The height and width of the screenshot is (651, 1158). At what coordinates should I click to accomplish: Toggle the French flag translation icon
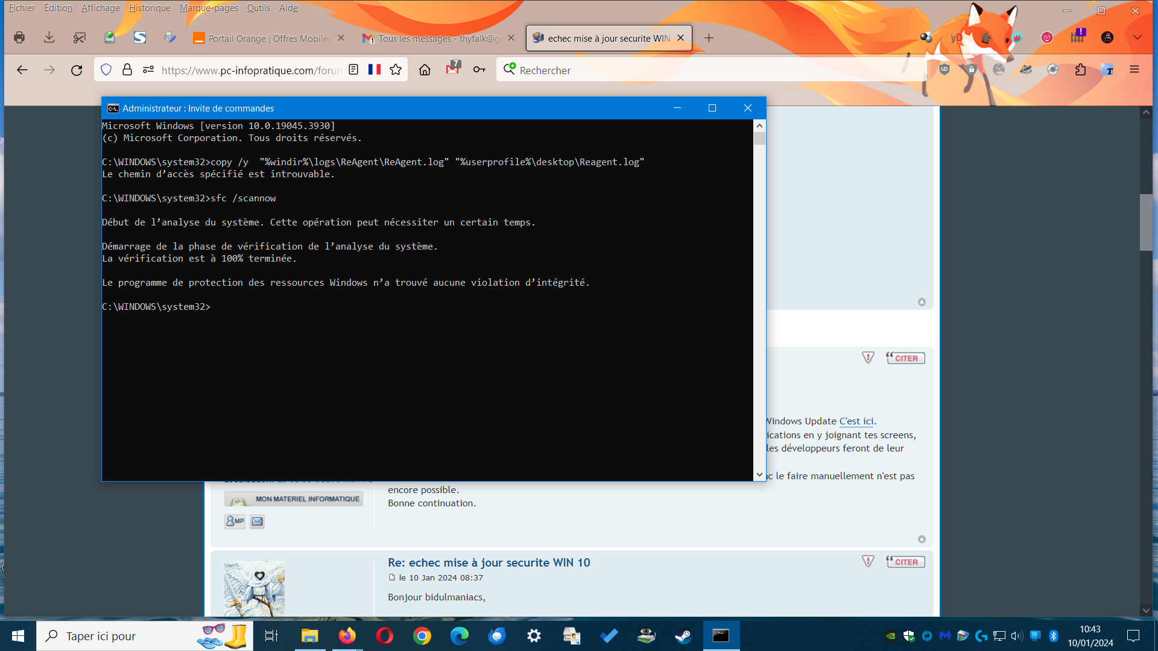click(x=374, y=70)
